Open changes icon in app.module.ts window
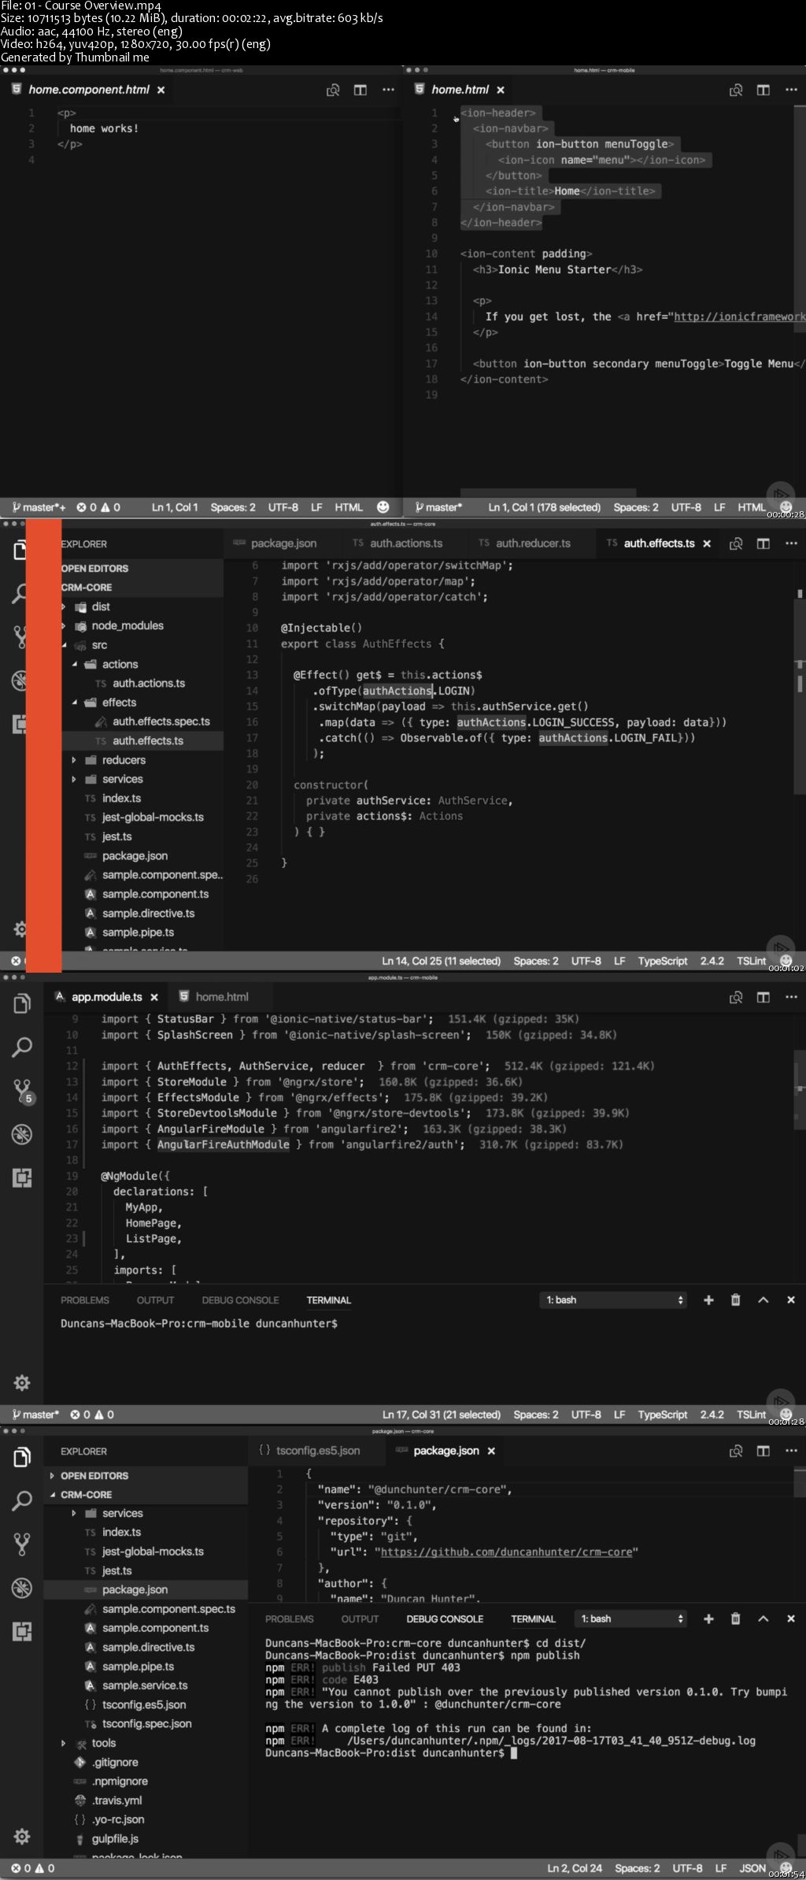The height and width of the screenshot is (1880, 806). click(x=736, y=997)
